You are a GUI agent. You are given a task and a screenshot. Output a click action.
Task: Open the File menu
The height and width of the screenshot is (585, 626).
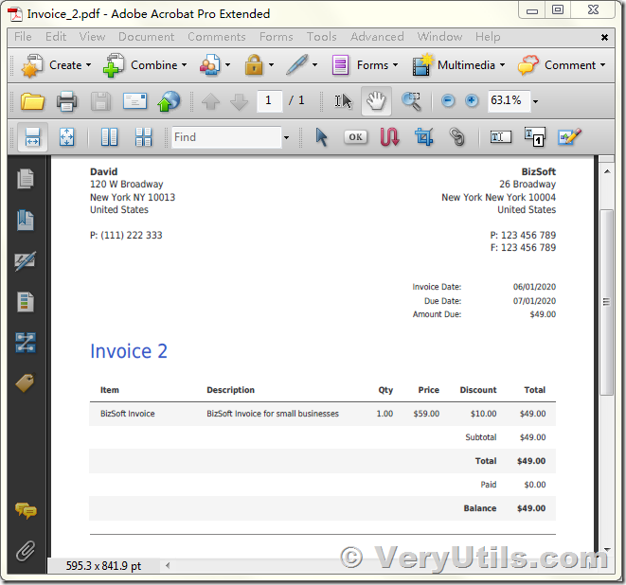point(23,37)
